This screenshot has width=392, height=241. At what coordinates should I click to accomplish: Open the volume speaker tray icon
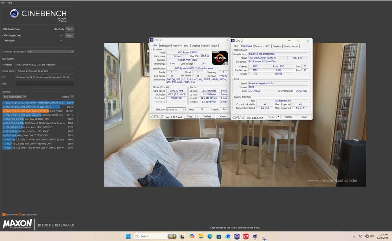tap(372, 236)
